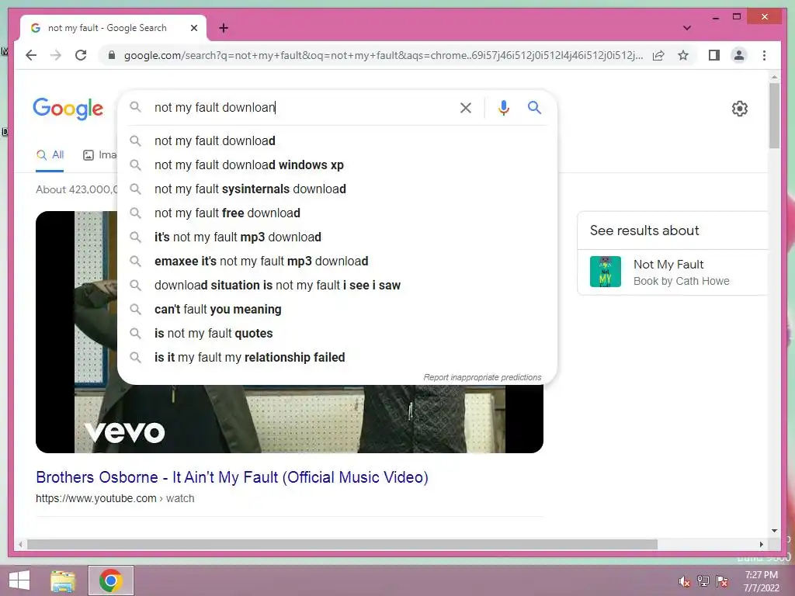
Task: Open the Chrome profile avatar
Action: point(739,55)
